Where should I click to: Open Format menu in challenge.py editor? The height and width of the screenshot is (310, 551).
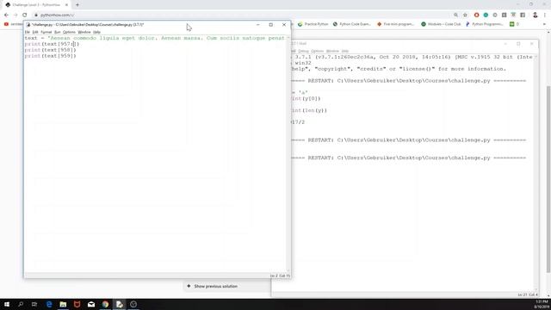46,32
